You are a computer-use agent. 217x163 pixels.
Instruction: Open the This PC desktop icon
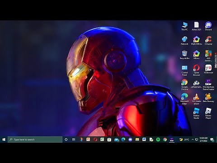tap(184, 26)
